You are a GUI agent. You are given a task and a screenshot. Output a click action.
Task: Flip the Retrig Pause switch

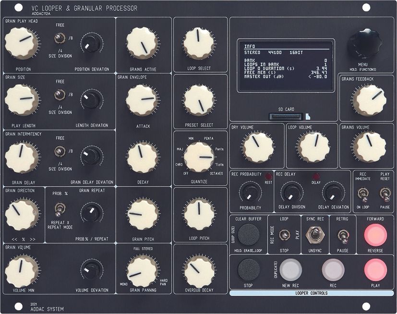coord(343,236)
